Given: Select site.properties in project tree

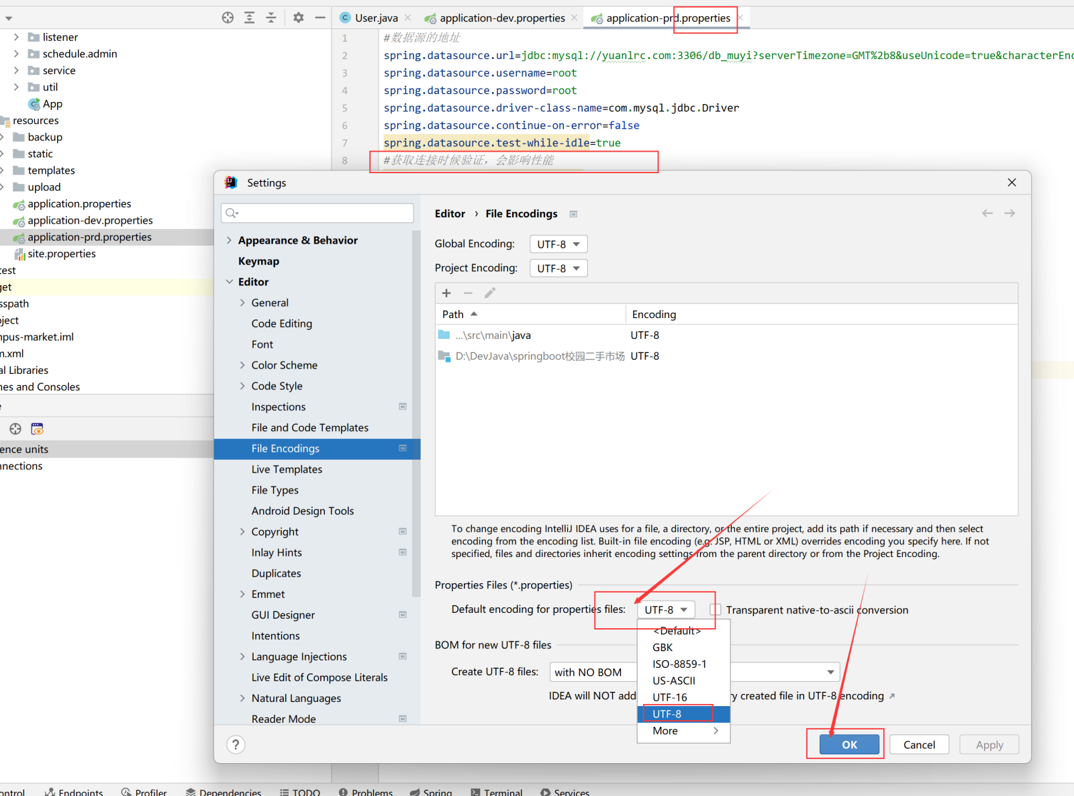Looking at the screenshot, I should tap(62, 254).
